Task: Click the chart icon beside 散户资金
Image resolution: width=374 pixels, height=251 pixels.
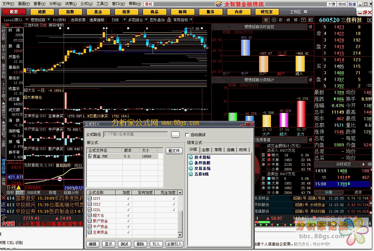Action: point(90,221)
